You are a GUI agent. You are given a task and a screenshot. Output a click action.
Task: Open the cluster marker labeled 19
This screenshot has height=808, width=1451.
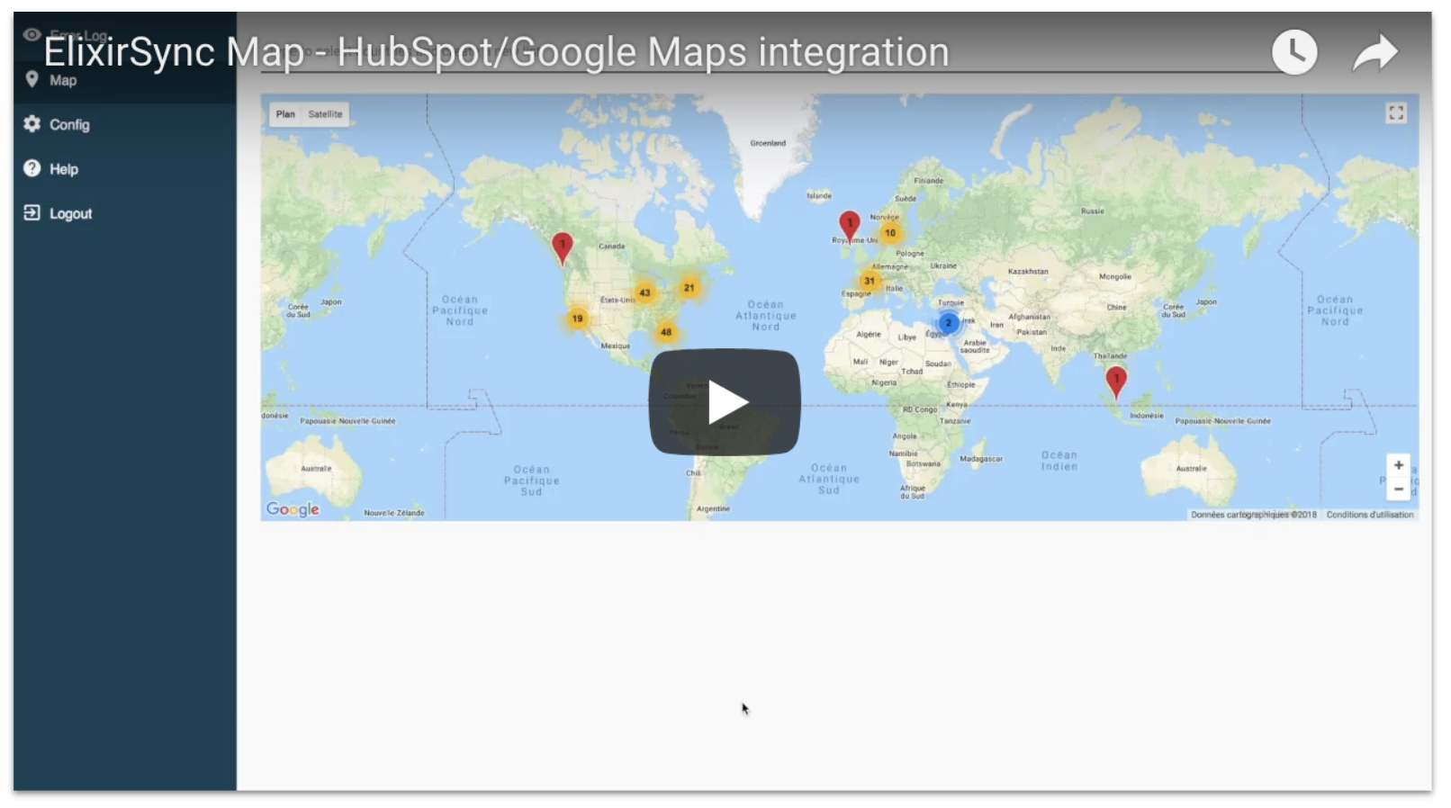tap(578, 319)
